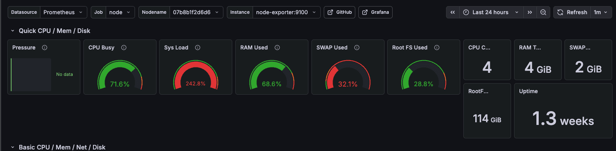Click the RAM Used panel title
Screen dimensions: 616x151
tap(254, 48)
